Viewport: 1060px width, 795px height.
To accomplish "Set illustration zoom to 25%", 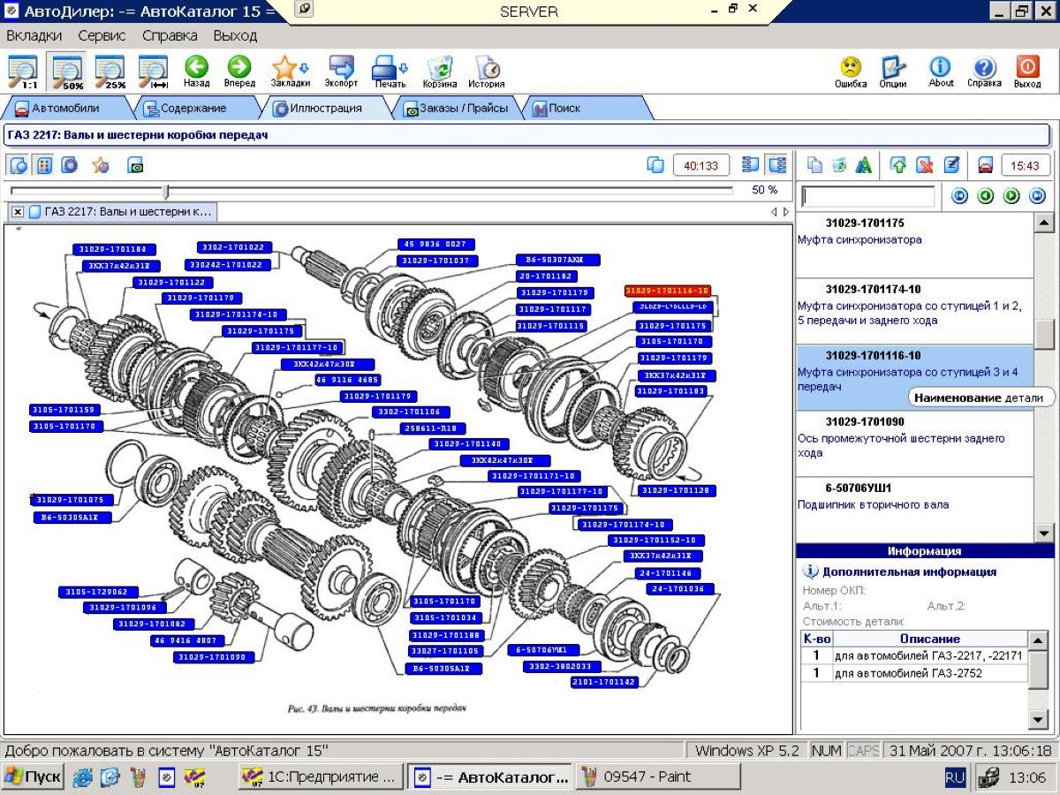I will [x=111, y=72].
